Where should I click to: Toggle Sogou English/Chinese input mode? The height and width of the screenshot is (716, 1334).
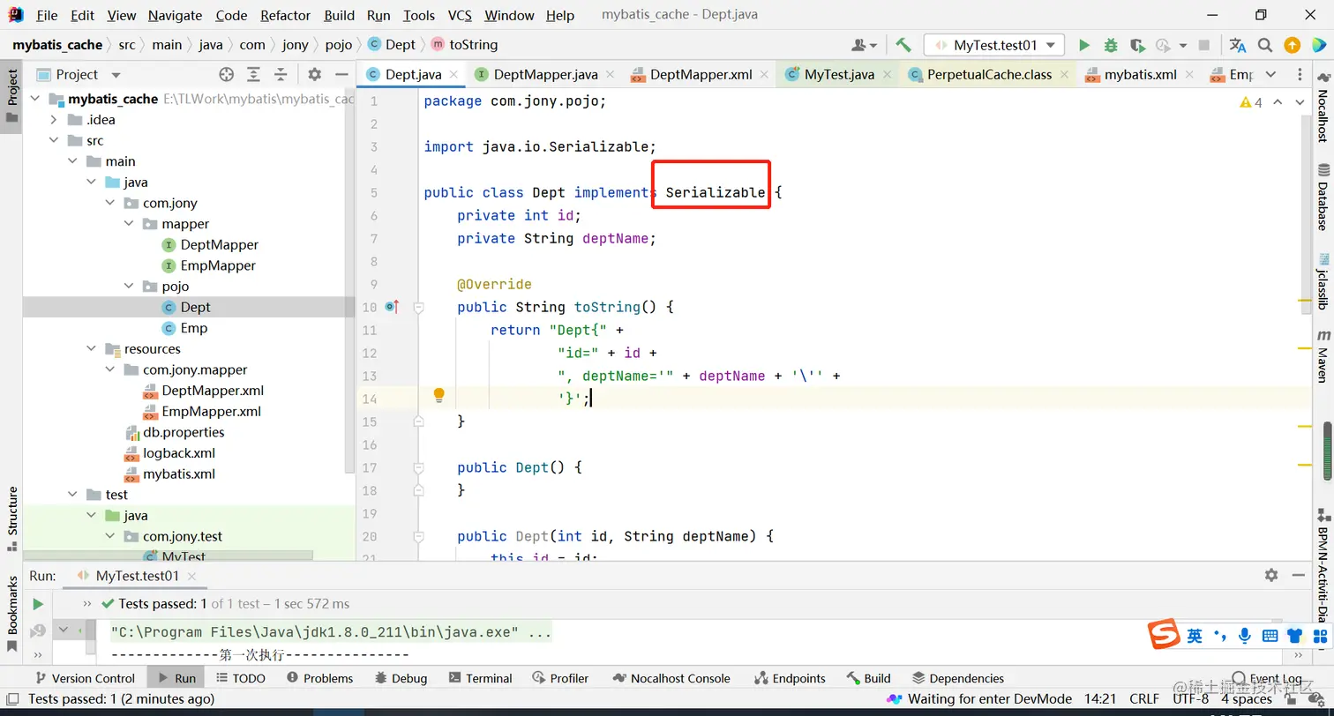click(x=1194, y=636)
